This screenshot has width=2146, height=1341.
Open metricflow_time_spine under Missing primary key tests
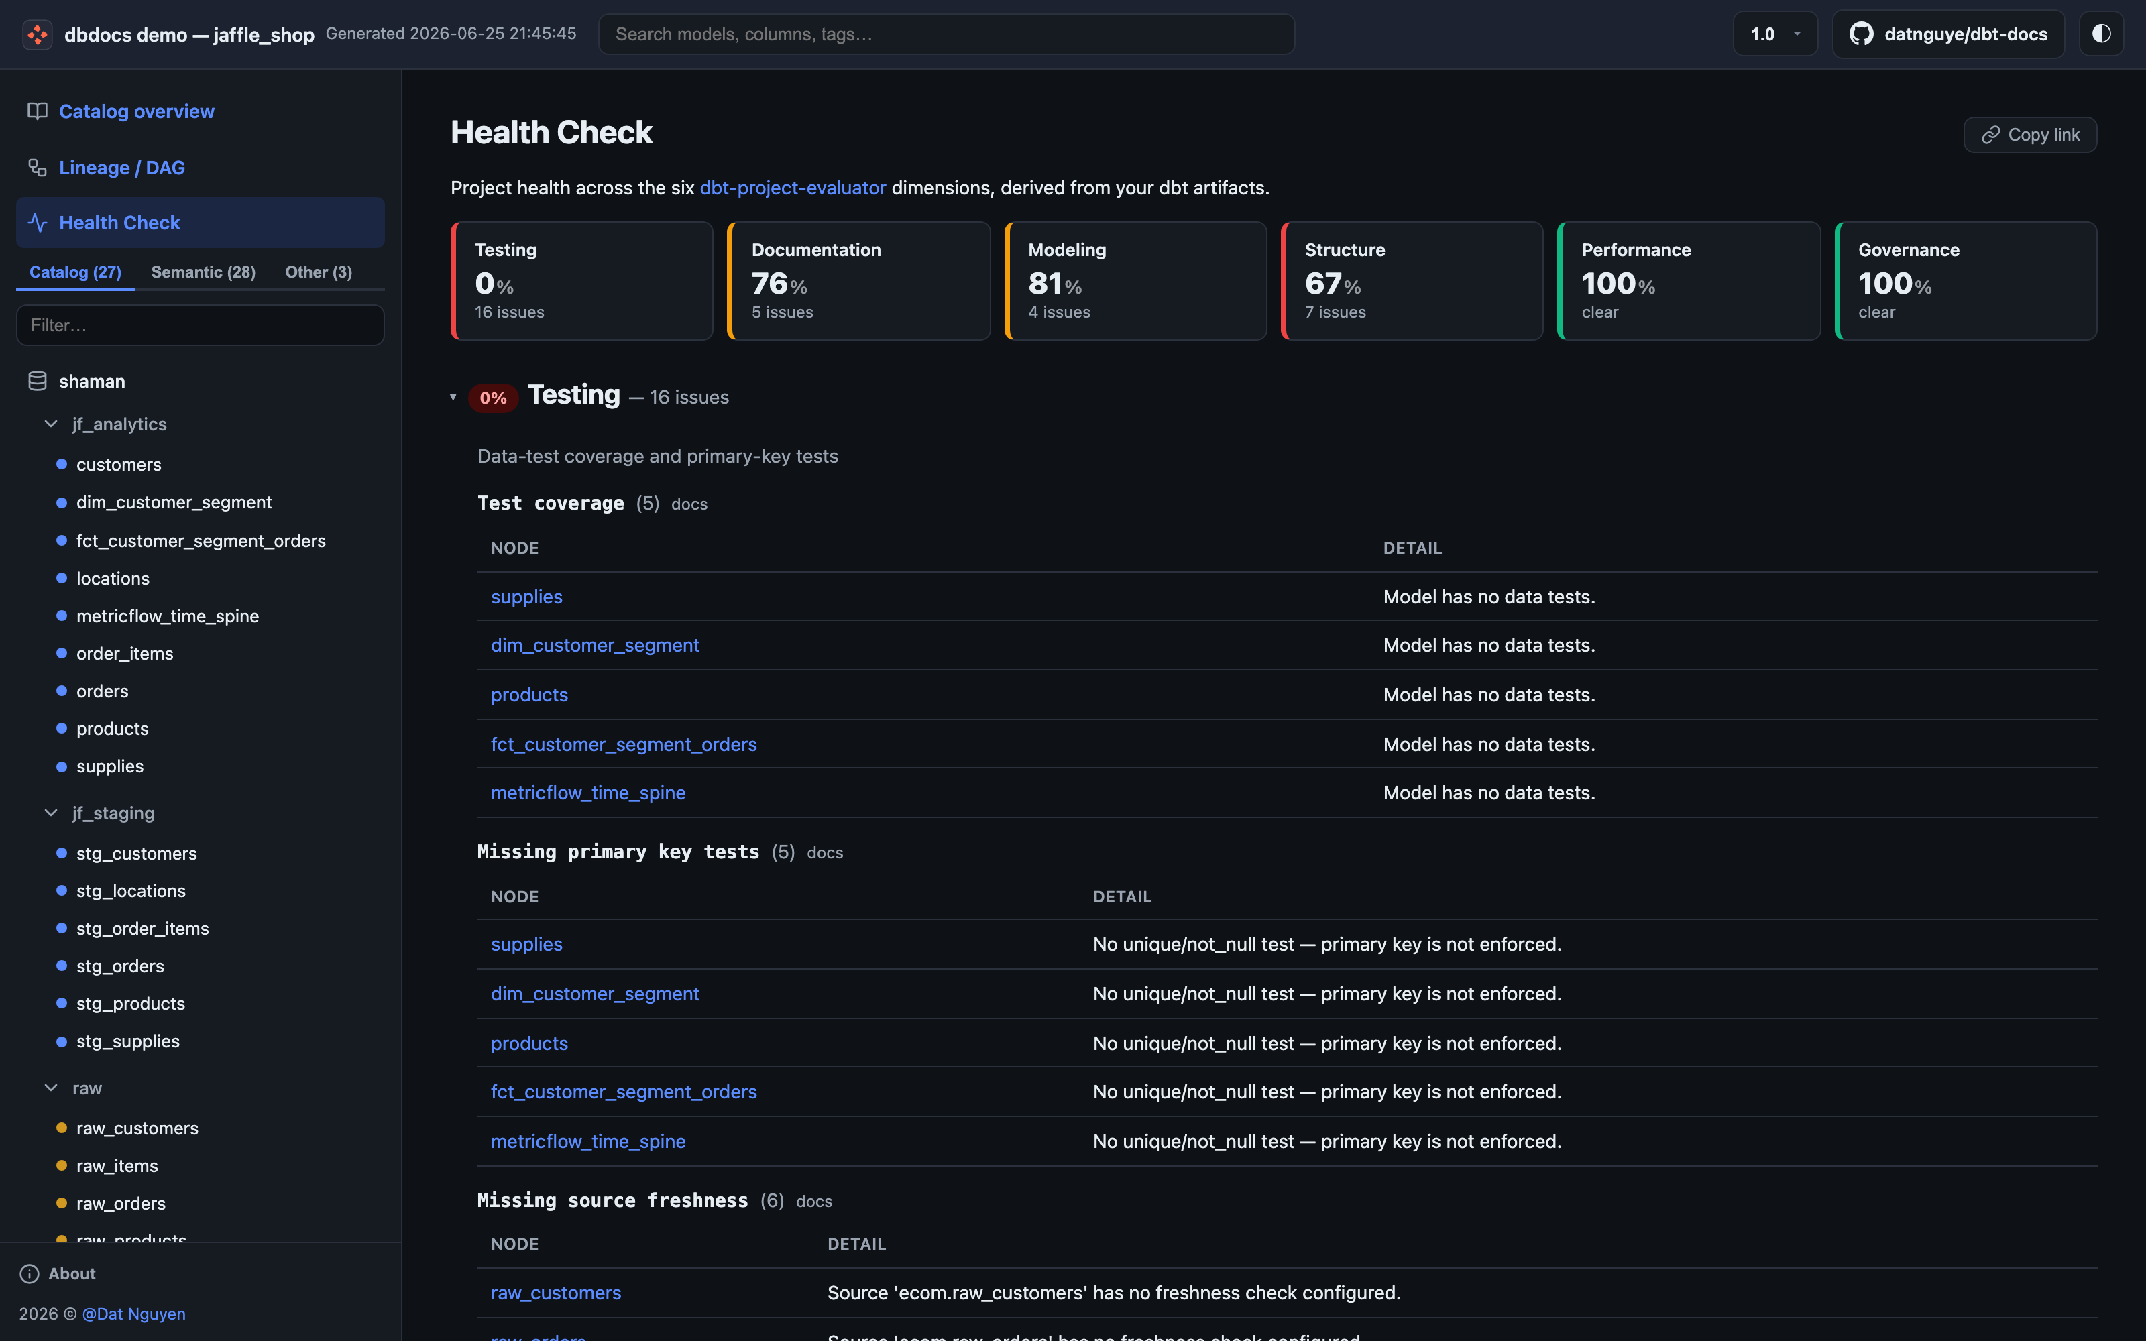click(588, 1141)
